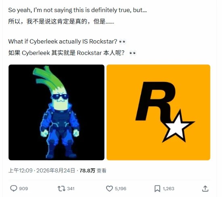
Task: Click the white star in Rockstar logo
Action: point(177,127)
